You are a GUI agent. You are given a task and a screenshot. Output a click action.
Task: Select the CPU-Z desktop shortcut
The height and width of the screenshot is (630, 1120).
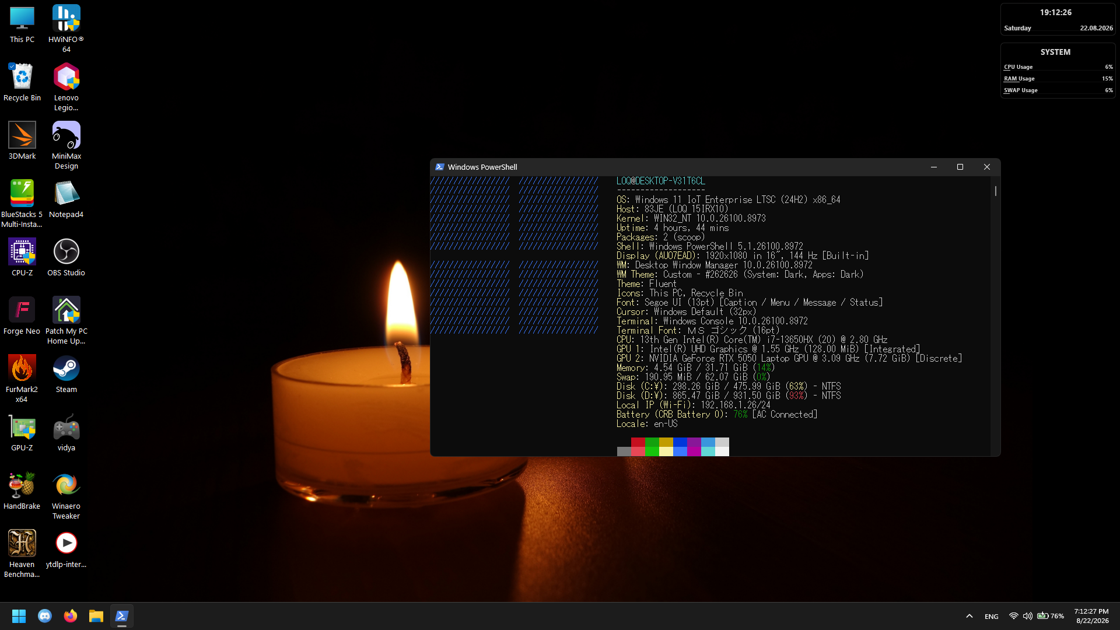pos(22,258)
